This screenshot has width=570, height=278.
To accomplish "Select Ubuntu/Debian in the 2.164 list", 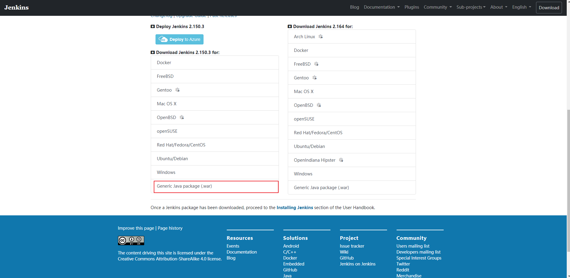I will pos(352,146).
